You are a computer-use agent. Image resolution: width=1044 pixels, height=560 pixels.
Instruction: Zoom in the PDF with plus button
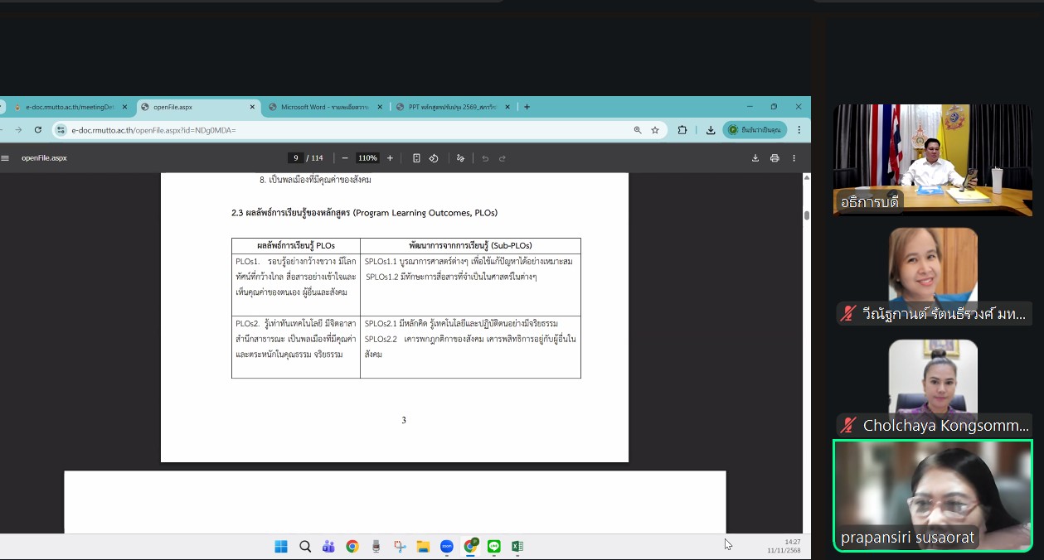click(x=390, y=158)
